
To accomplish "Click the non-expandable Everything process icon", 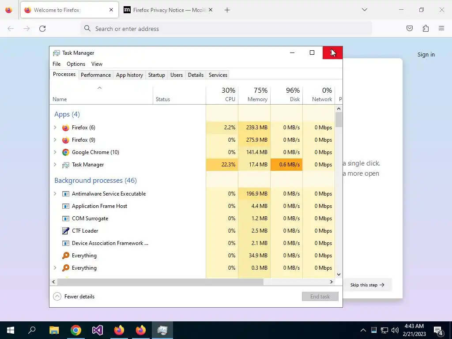I will [x=66, y=256].
